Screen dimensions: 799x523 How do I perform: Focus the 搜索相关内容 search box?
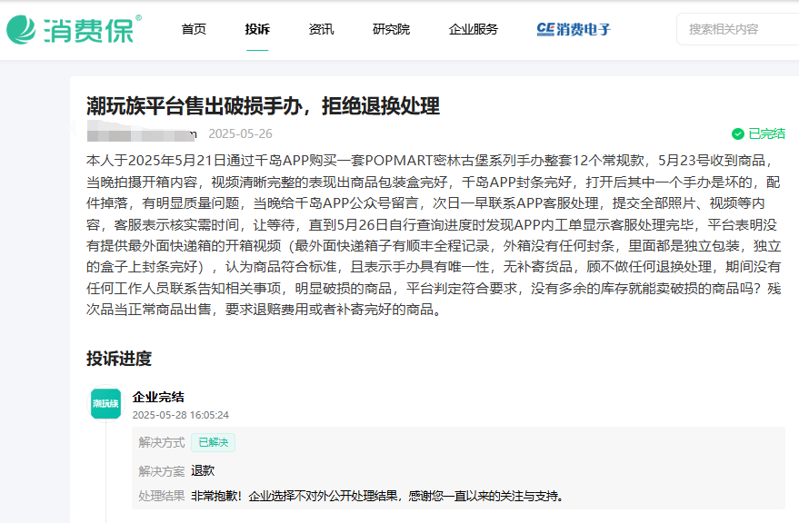738,30
